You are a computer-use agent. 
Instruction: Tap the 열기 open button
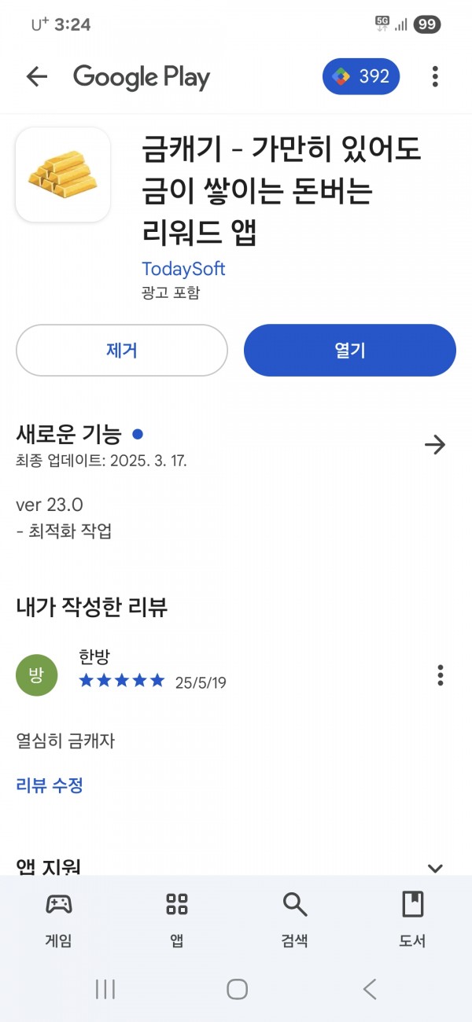point(350,350)
